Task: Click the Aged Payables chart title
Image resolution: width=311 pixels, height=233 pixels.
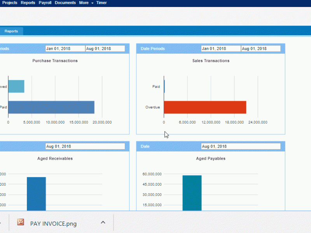Action: (211, 158)
